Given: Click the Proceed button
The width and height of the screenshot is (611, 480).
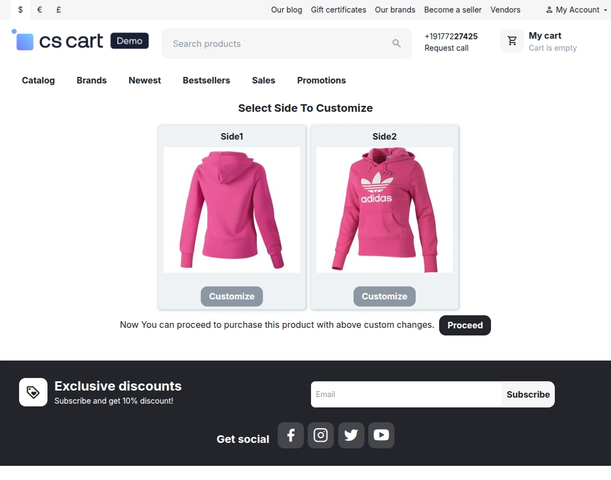Looking at the screenshot, I should tap(465, 325).
